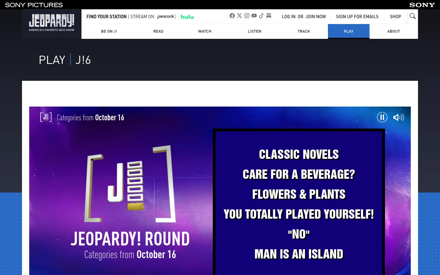
Task: Click 'Categories from October 16' header text
Action: tap(90, 118)
